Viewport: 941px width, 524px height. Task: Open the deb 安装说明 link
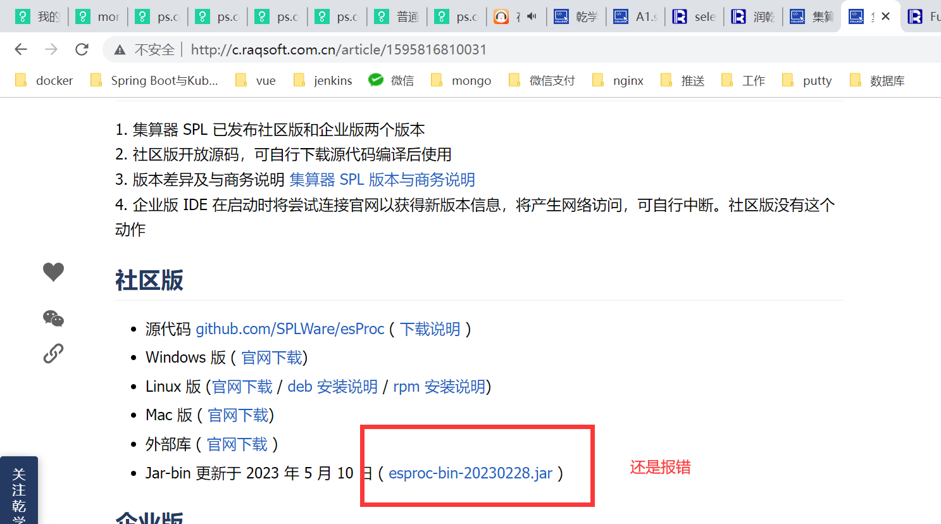(333, 387)
